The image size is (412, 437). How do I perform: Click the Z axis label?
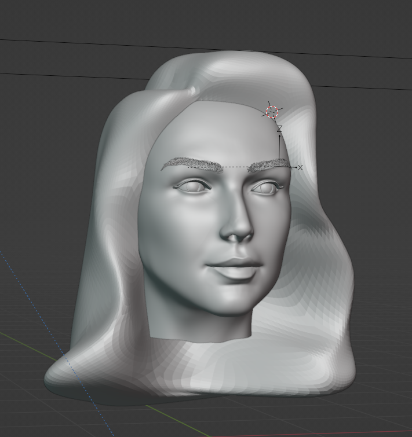tap(279, 128)
